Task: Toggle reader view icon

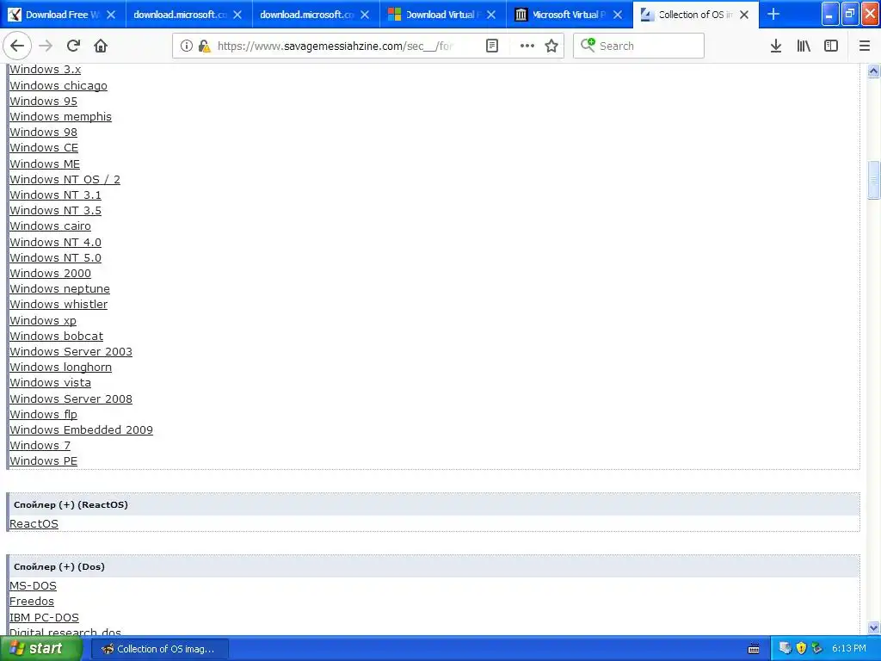Action: (491, 46)
